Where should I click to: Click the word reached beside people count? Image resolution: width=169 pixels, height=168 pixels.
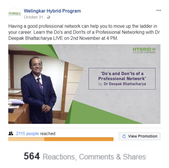pyautogui.click(x=47, y=134)
